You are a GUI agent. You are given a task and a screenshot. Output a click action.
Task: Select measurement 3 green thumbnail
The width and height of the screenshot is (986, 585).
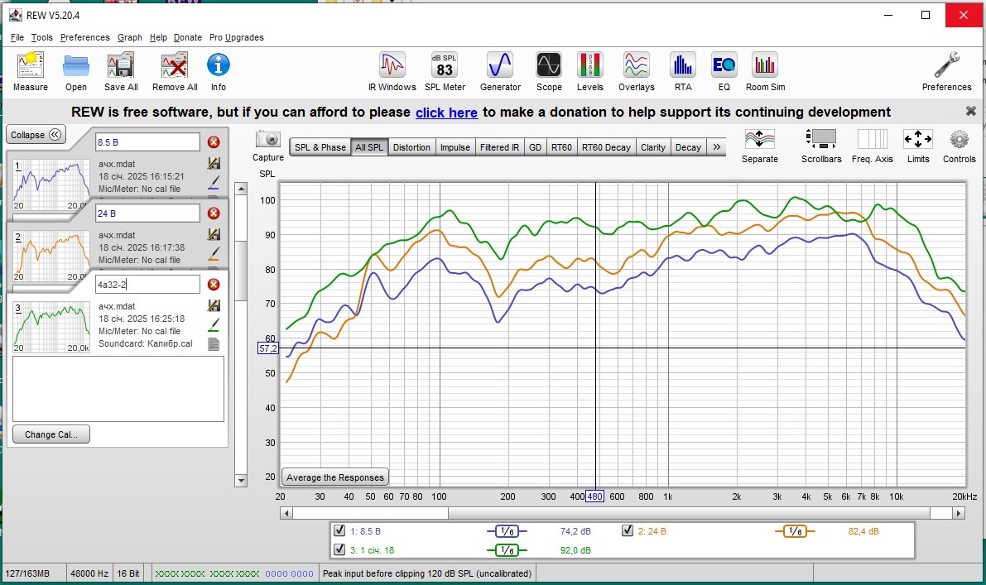point(51,326)
